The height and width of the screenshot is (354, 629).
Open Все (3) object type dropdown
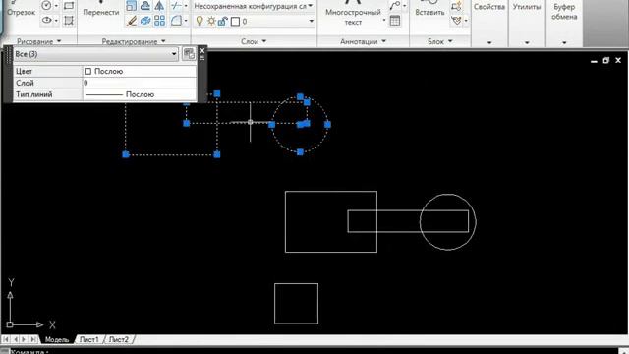(x=174, y=54)
